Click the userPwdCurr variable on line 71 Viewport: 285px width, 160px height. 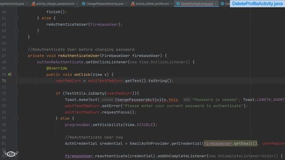(68, 81)
